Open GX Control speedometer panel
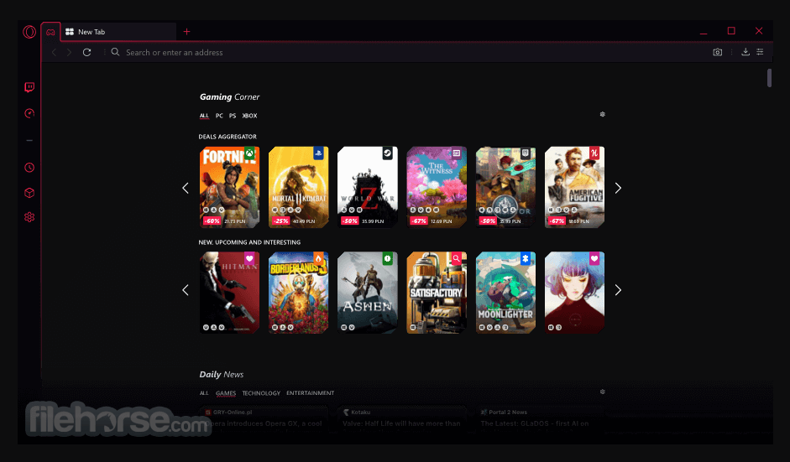The width and height of the screenshot is (790, 462). tap(29, 114)
